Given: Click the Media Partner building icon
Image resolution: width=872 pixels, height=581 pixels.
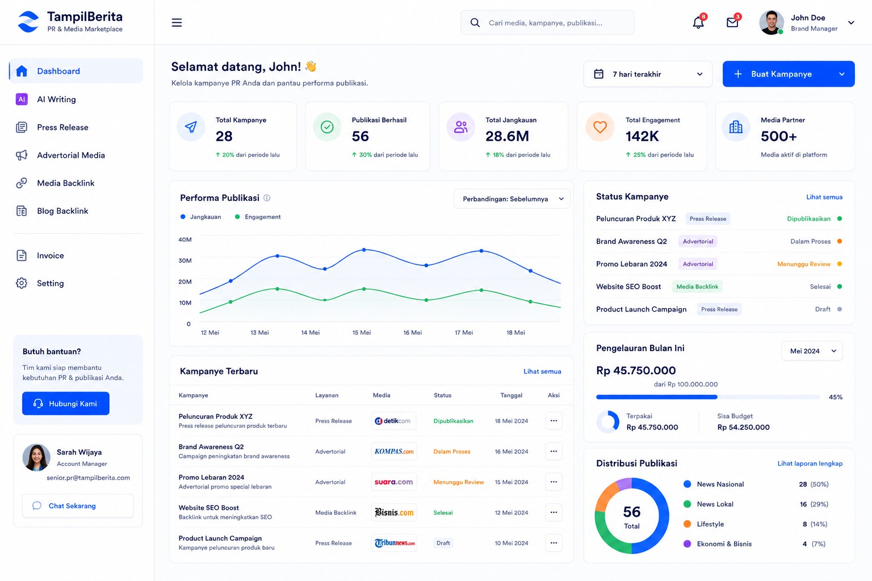Looking at the screenshot, I should pyautogui.click(x=736, y=127).
